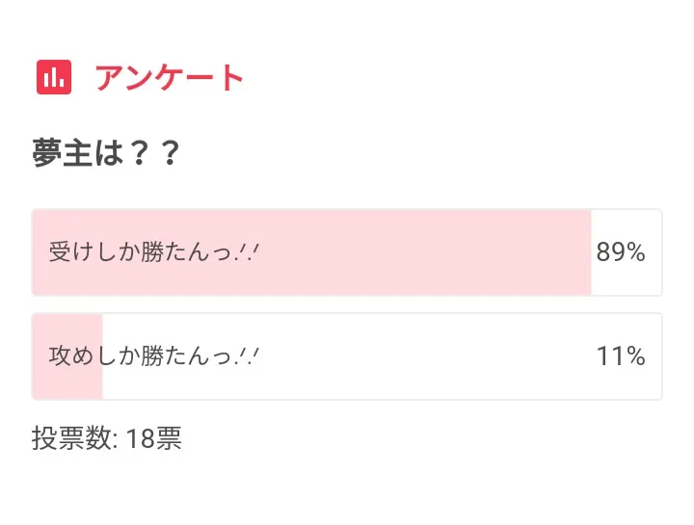Click the アンケート heading
Image resolution: width=694 pixels, height=525 pixels.
click(x=170, y=78)
